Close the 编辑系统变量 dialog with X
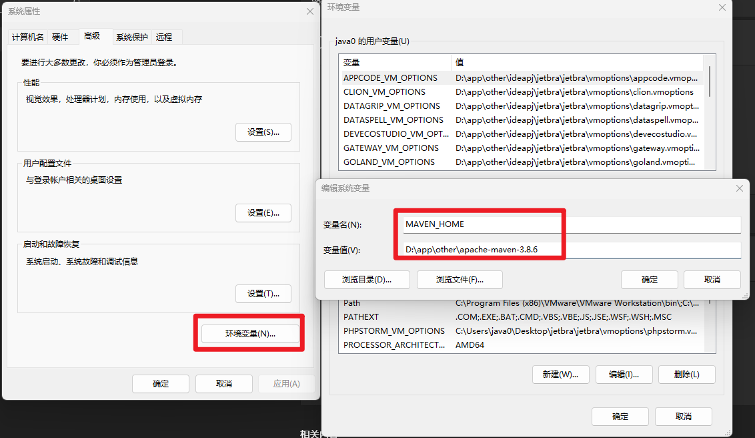The height and width of the screenshot is (438, 755). [738, 189]
